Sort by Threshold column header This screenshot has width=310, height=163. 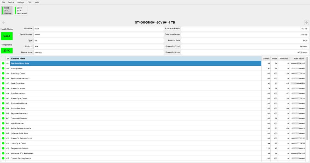pos(284,59)
